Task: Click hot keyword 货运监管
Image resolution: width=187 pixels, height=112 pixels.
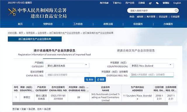Action: pos(163,17)
